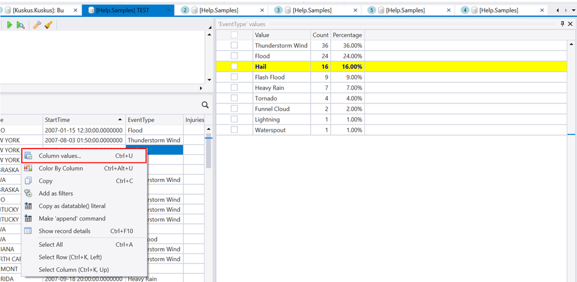The width and height of the screenshot is (577, 282).
Task: Click the query editor scroll-right arrow
Action: coord(201,88)
